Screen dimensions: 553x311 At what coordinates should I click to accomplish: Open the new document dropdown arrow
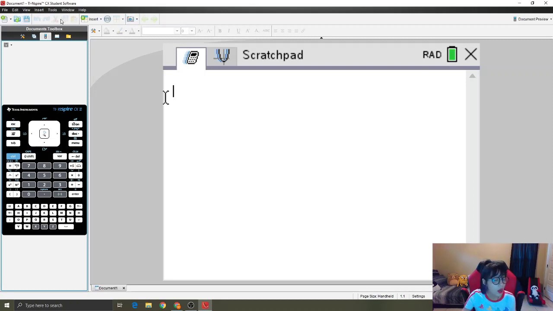(10, 19)
